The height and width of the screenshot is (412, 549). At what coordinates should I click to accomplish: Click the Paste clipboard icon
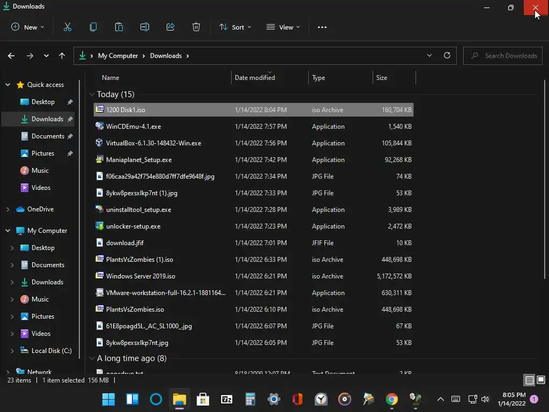[x=118, y=27]
